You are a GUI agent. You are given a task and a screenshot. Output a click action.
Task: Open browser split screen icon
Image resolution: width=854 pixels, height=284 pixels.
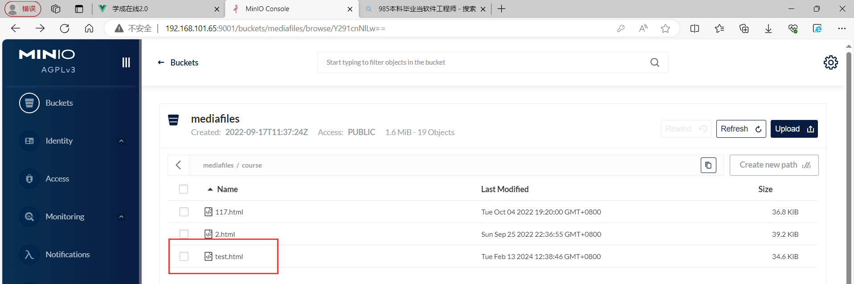(x=695, y=29)
